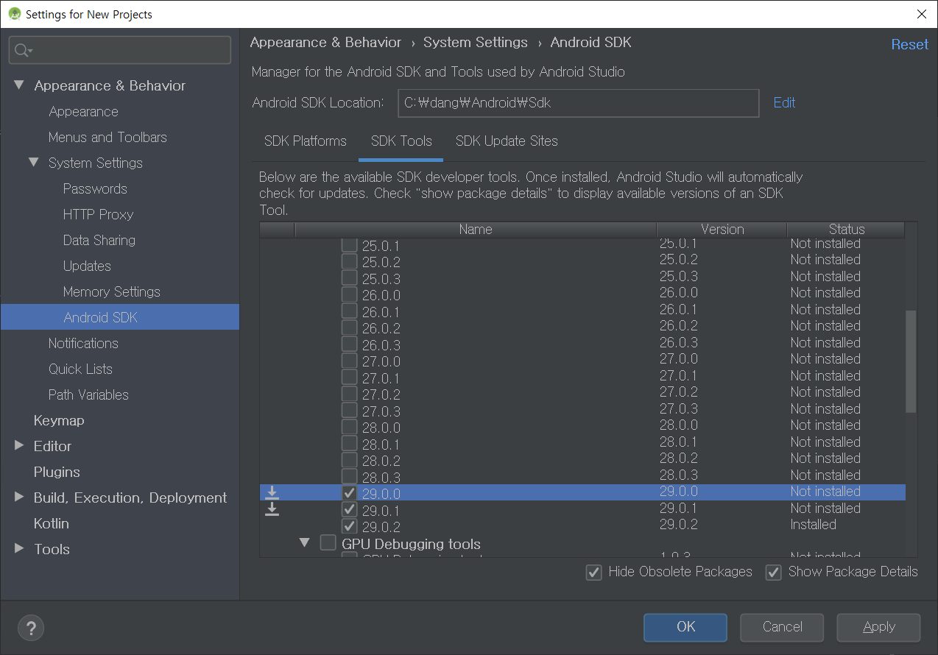Click the Apply button
The image size is (938, 655).
click(878, 627)
